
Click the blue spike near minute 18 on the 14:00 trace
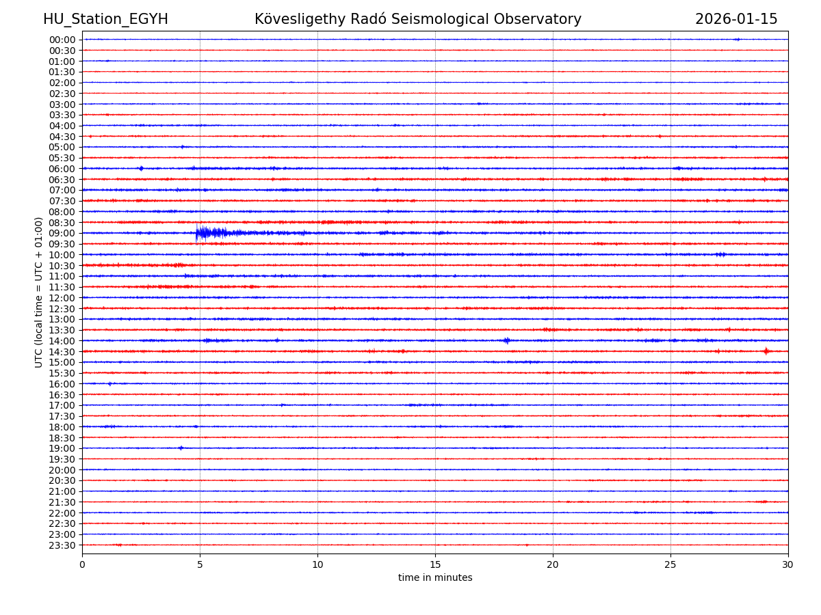pos(506,340)
